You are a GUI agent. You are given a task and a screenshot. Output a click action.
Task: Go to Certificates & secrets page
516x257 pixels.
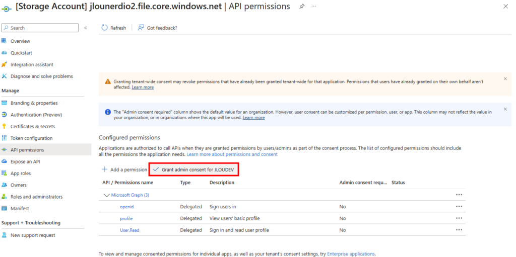(x=33, y=127)
